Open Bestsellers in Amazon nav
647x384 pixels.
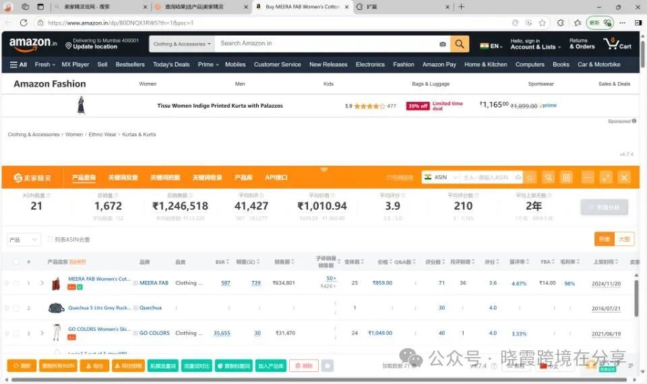130,65
